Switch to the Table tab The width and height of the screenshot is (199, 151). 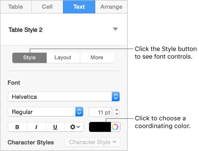pyautogui.click(x=16, y=7)
